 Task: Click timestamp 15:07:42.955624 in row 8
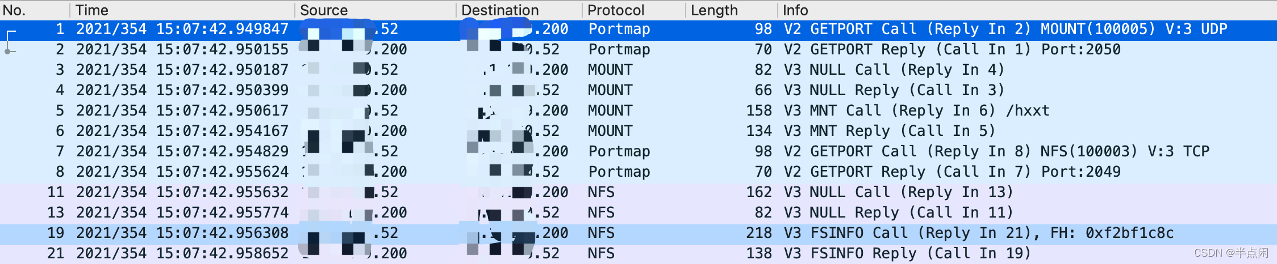222,172
